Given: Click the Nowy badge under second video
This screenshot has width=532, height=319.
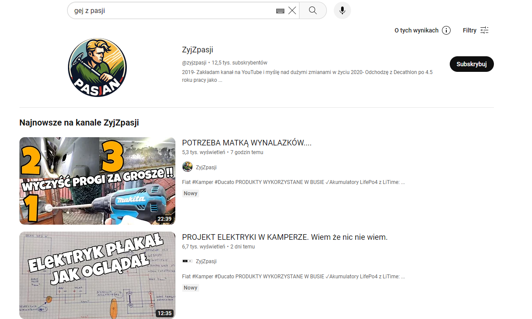Looking at the screenshot, I should click(x=190, y=288).
